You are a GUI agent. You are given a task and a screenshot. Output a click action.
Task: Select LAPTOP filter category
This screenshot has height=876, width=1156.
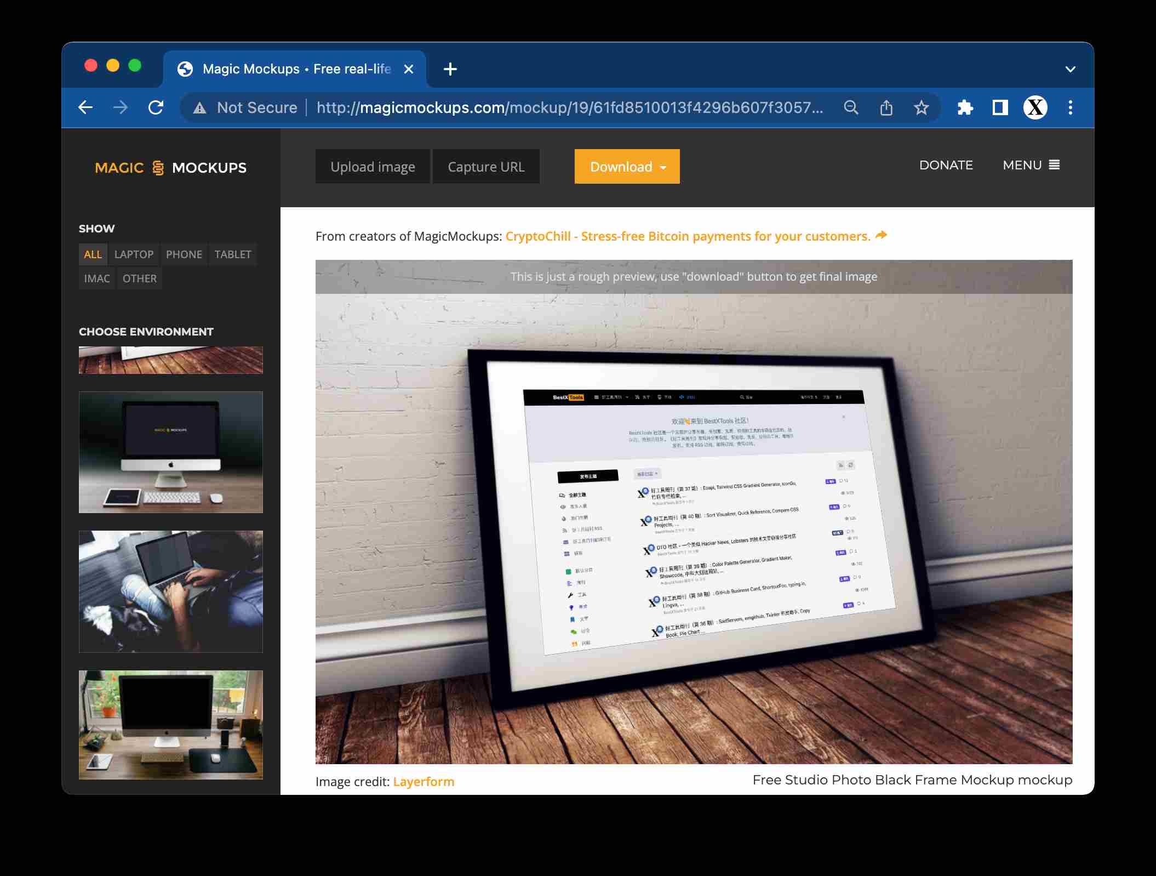click(x=133, y=253)
